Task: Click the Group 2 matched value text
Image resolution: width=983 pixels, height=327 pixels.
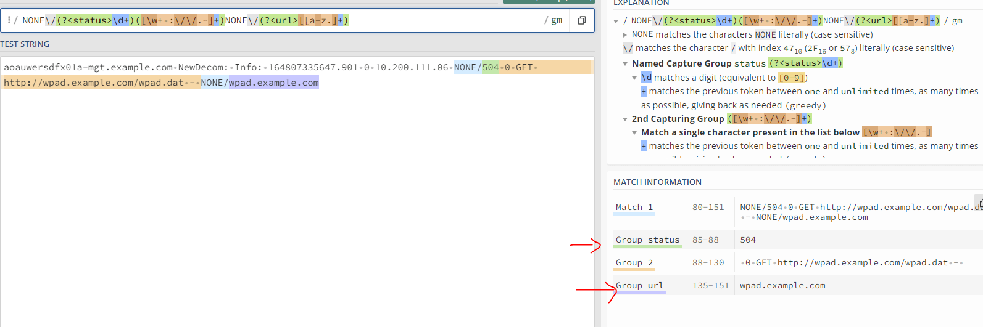Action: click(x=852, y=263)
